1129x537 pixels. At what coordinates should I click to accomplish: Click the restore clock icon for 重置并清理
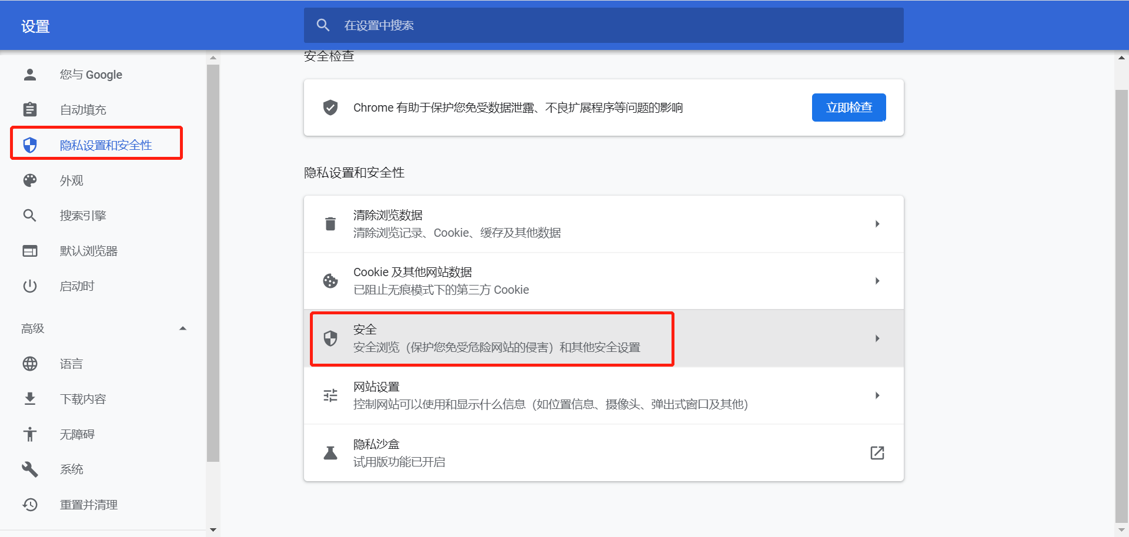pos(30,505)
